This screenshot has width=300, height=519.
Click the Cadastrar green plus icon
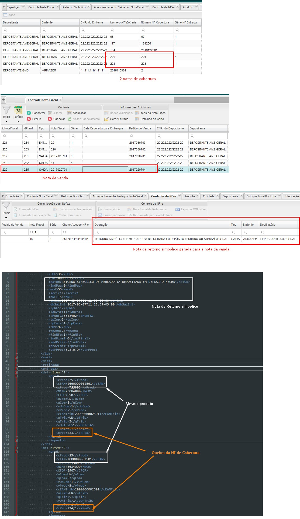[x=29, y=113]
